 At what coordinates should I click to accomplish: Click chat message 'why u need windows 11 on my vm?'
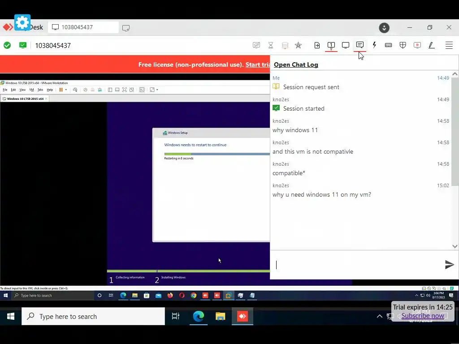click(322, 194)
